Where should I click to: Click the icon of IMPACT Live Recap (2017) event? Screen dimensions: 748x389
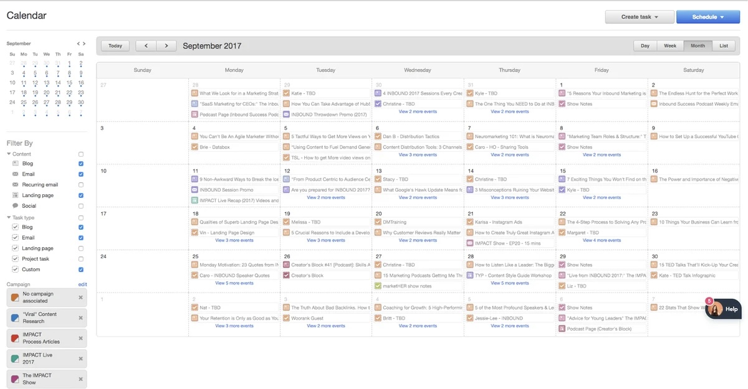coord(195,200)
